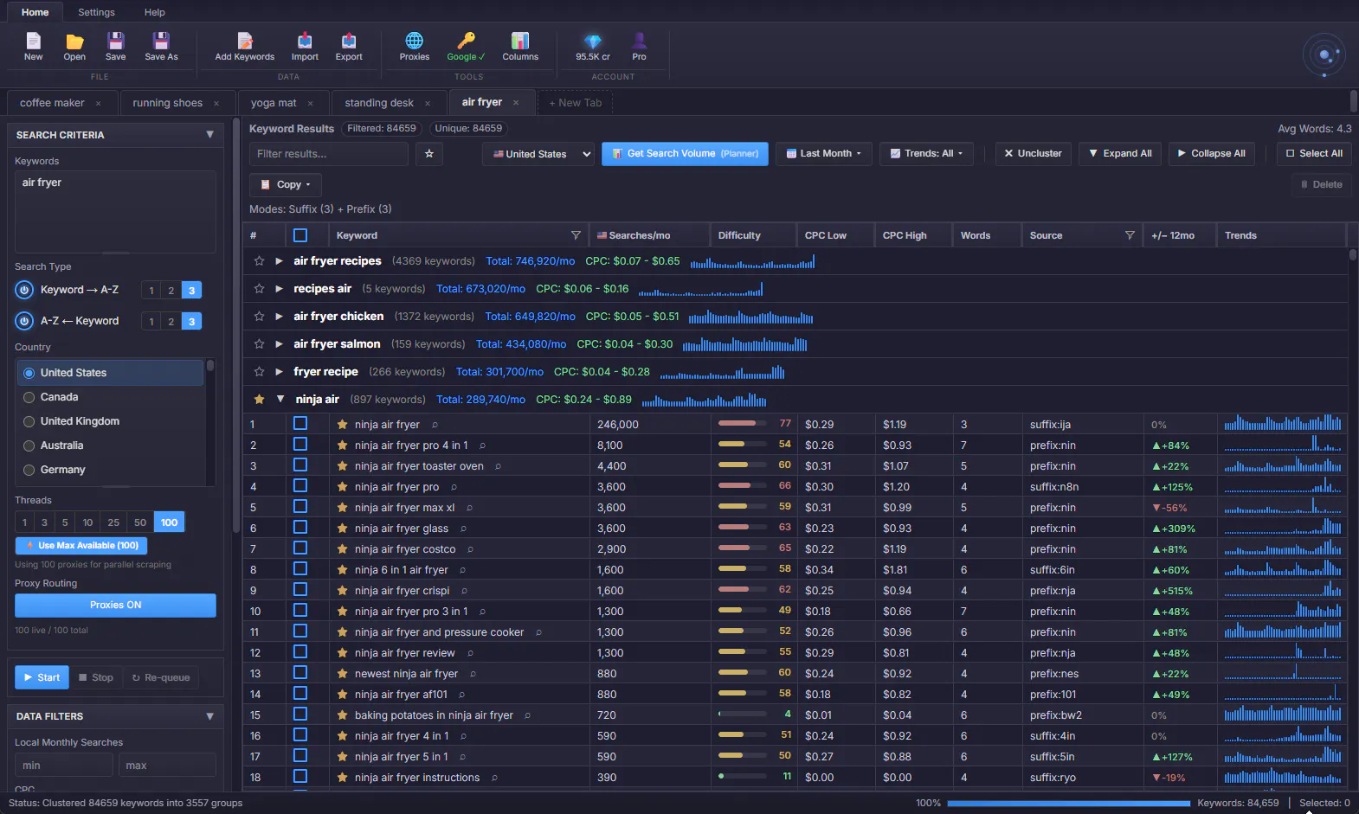
Task: Click the Local Monthly Searches min field
Action: 64,766
